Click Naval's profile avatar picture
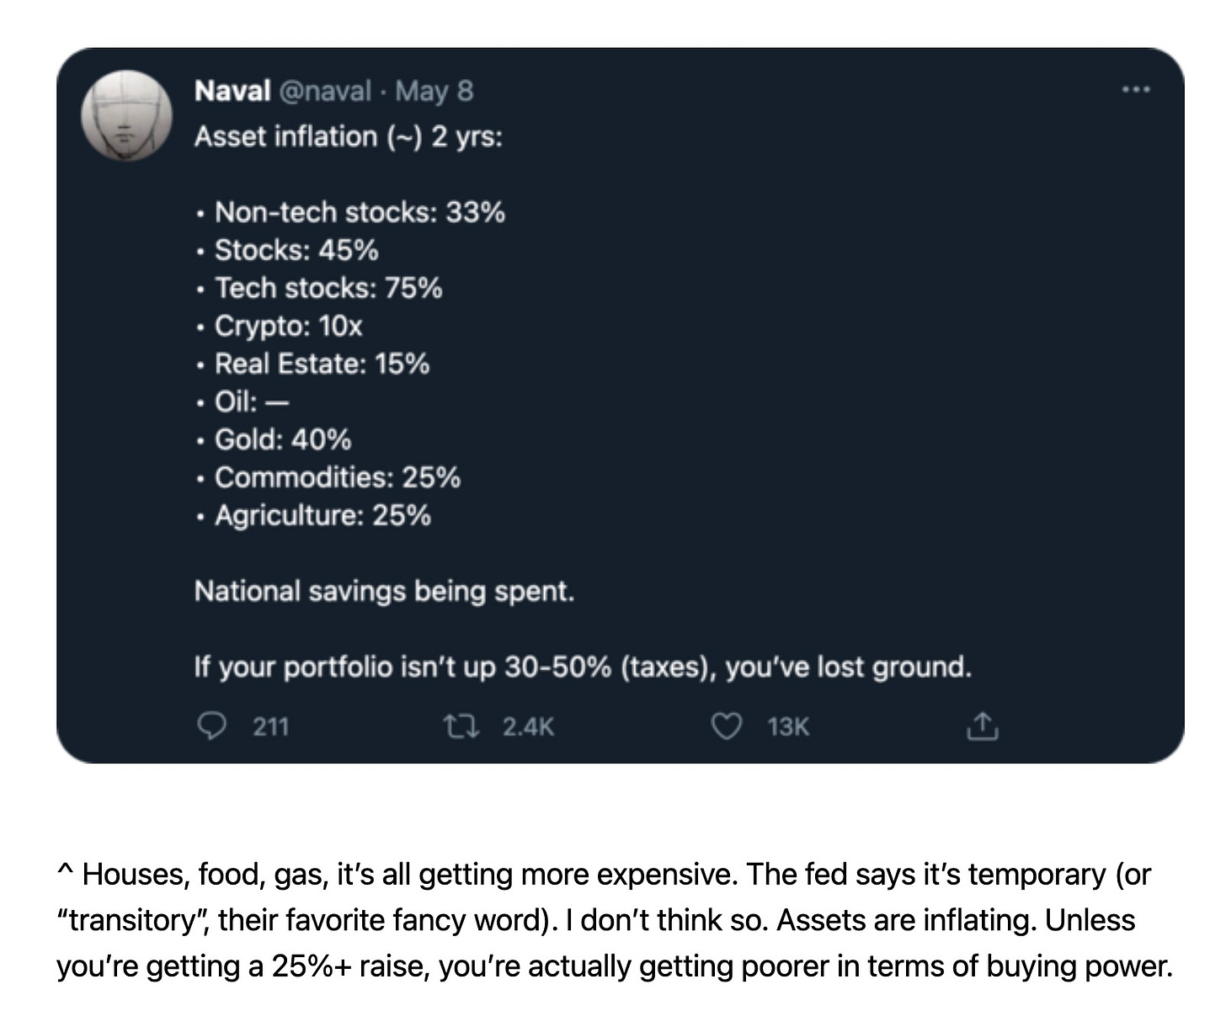 pos(127,116)
